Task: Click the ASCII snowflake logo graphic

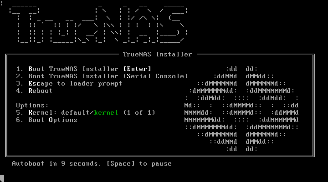Action: [241, 109]
